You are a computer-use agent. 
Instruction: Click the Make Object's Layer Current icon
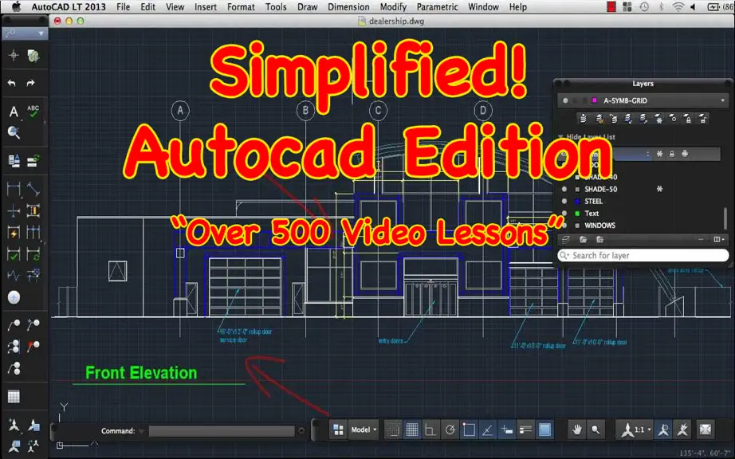[583, 119]
